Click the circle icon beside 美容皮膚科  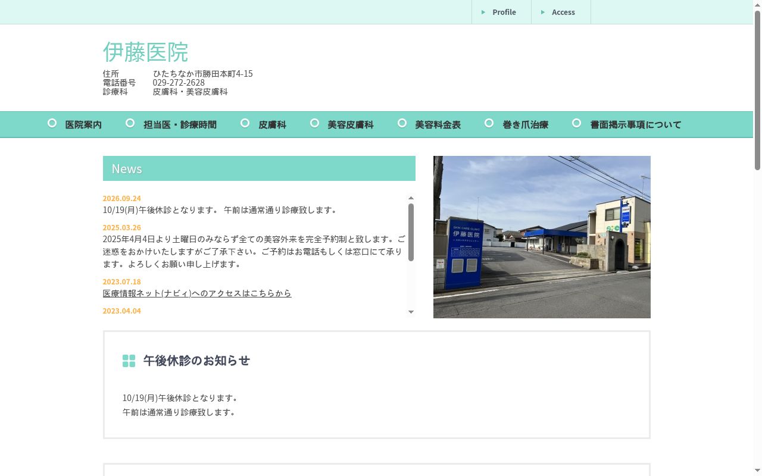[x=315, y=123]
